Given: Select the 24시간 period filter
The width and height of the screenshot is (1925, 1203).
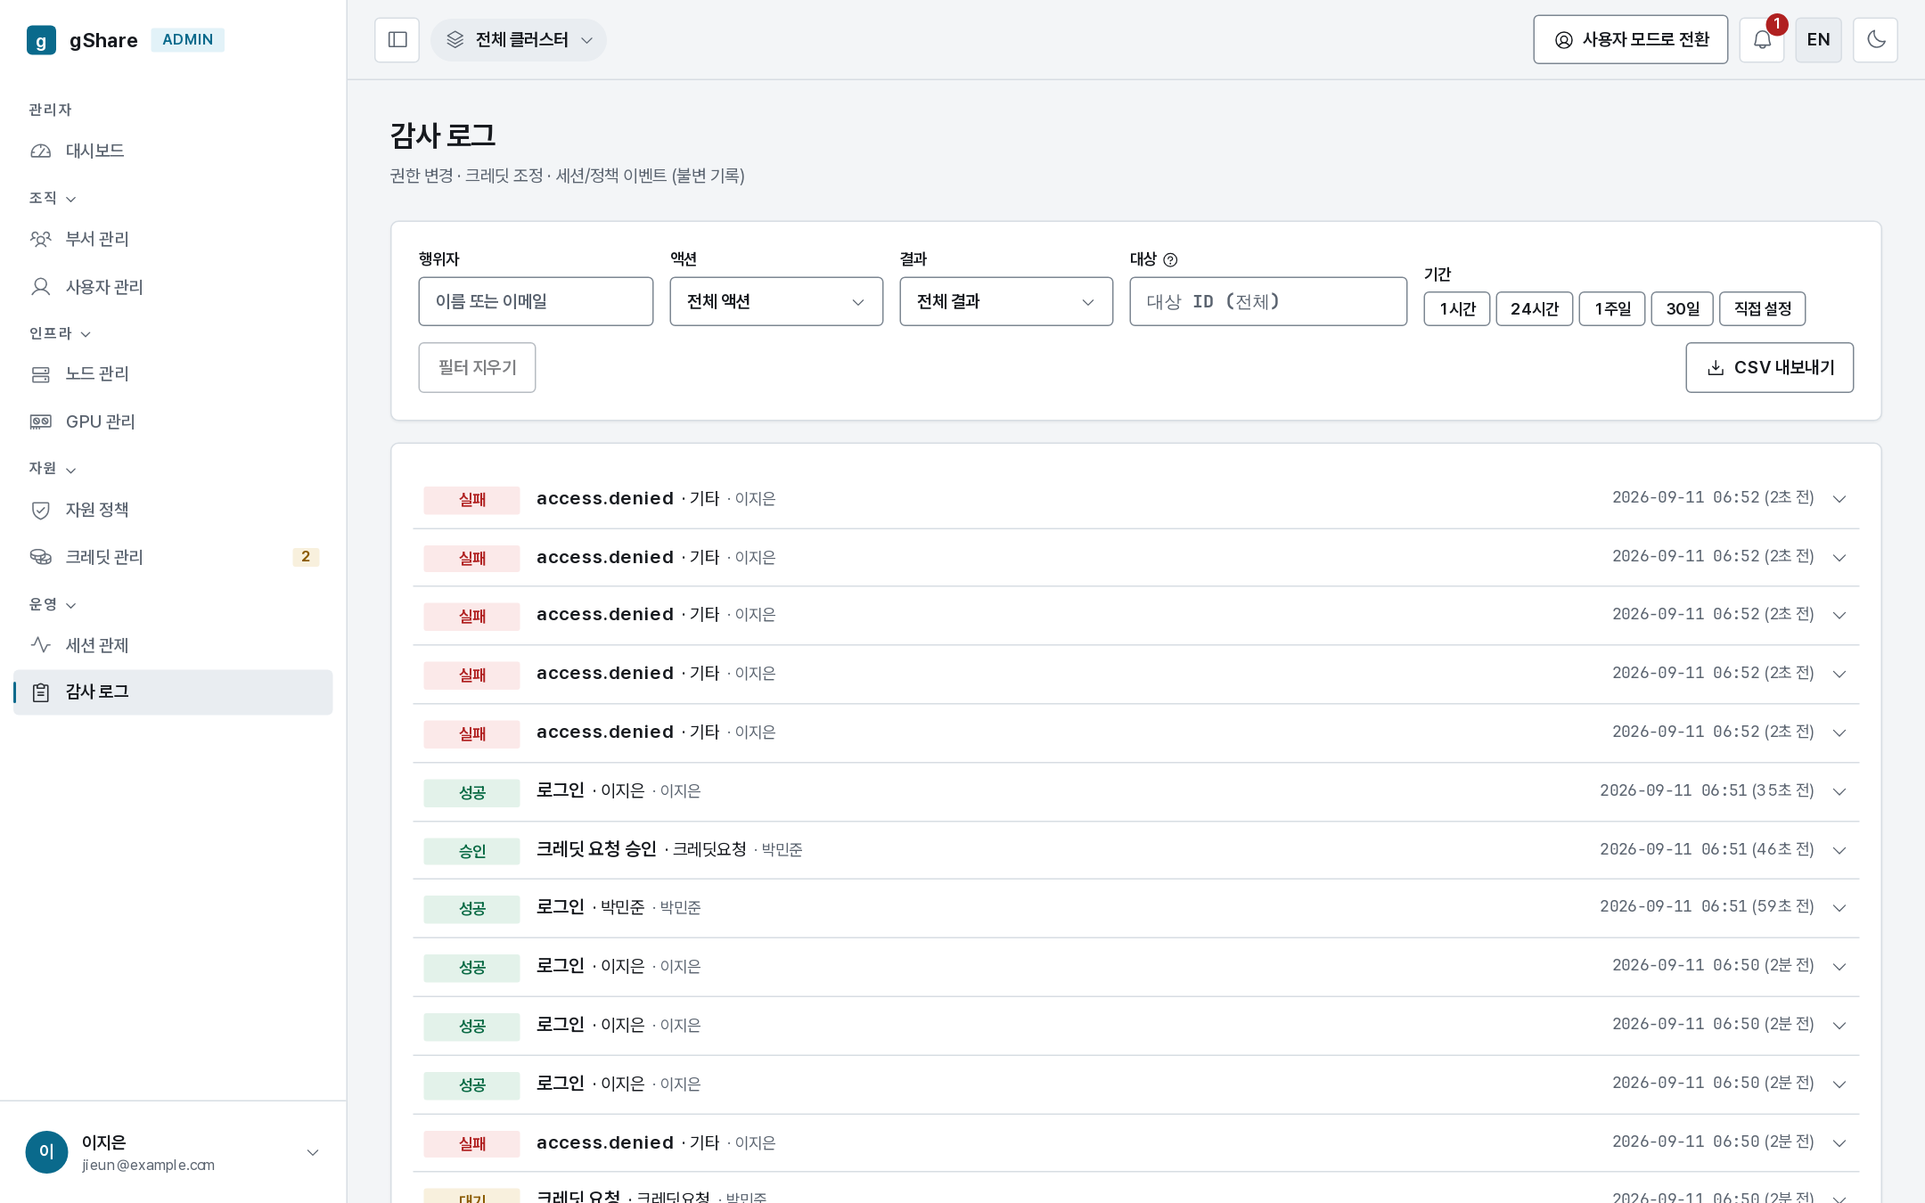Looking at the screenshot, I should tap(1535, 309).
